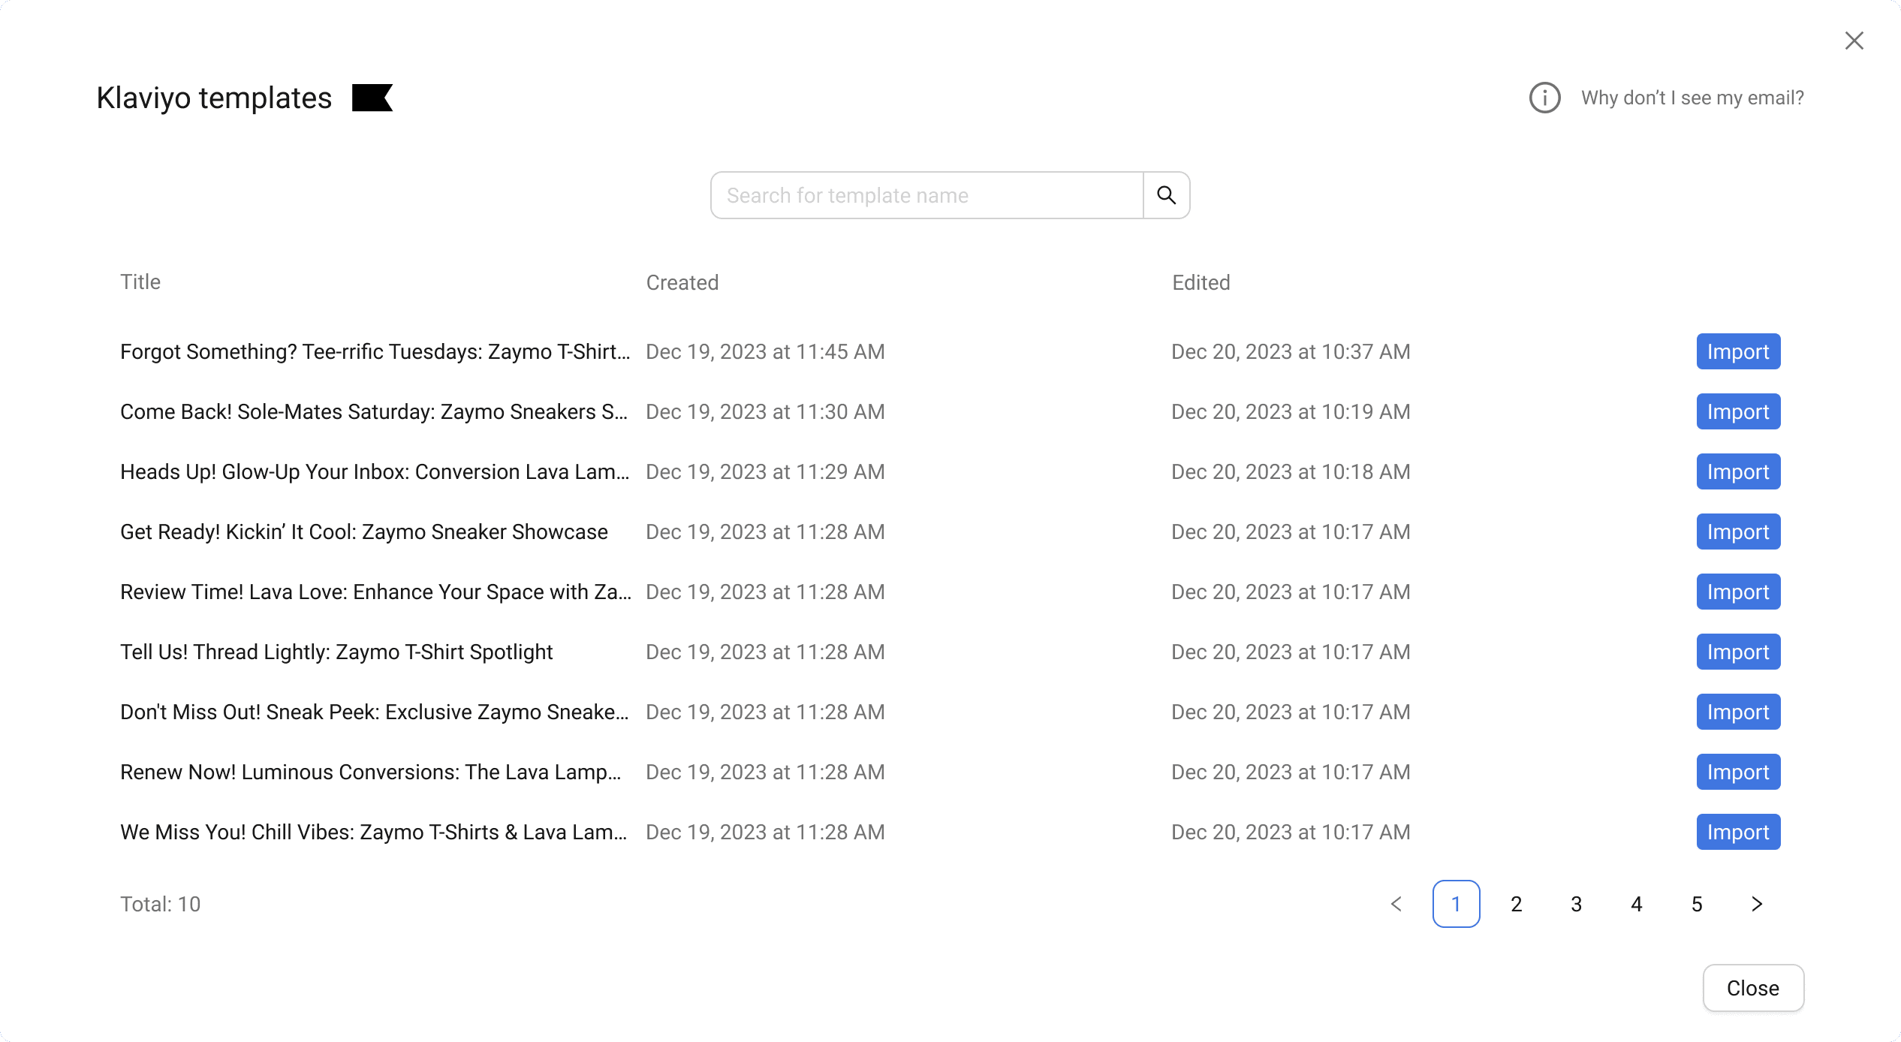Close the dialog using the X icon
Image resolution: width=1901 pixels, height=1042 pixels.
(x=1854, y=41)
